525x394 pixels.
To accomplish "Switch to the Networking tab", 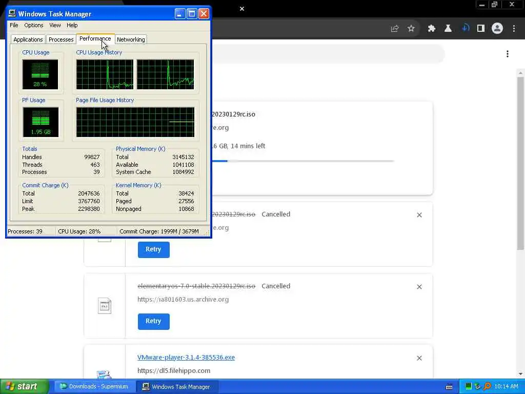I will point(131,40).
